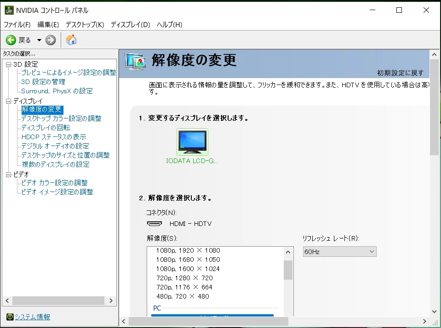441x328 pixels.
Task: Minimize the NVIDIA control panel window
Action: 372,11
